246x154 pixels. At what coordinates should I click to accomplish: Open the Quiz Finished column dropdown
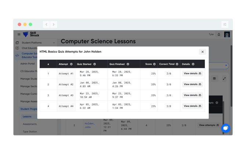(128, 64)
